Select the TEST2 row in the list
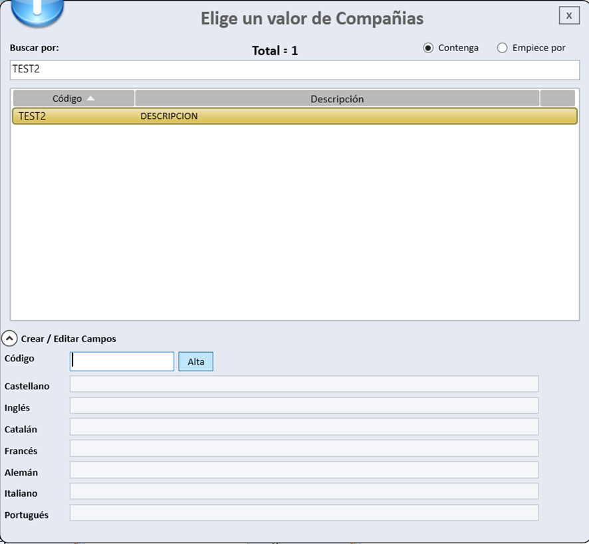Viewport: 589px width, 544px height. point(294,116)
